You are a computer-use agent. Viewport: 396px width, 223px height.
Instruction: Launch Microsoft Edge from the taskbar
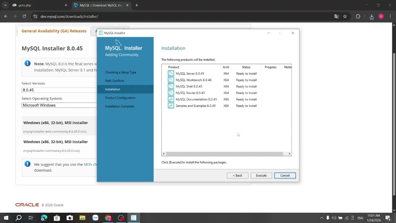[44, 218]
